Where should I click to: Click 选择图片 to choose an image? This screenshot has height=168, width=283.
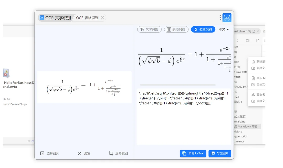point(50,153)
